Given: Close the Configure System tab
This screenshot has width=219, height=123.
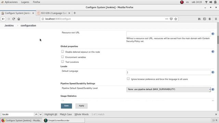Looking at the screenshot, I should pos(33,13).
